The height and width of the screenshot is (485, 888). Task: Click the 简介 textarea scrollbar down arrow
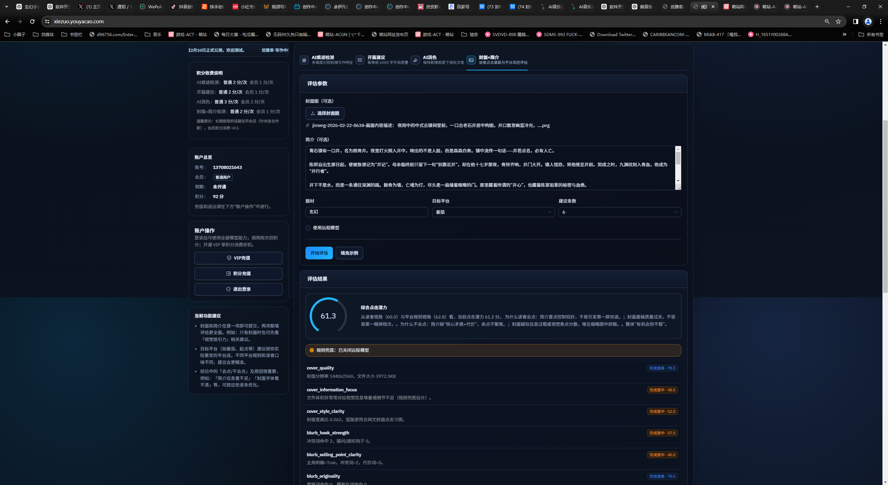[x=678, y=181]
